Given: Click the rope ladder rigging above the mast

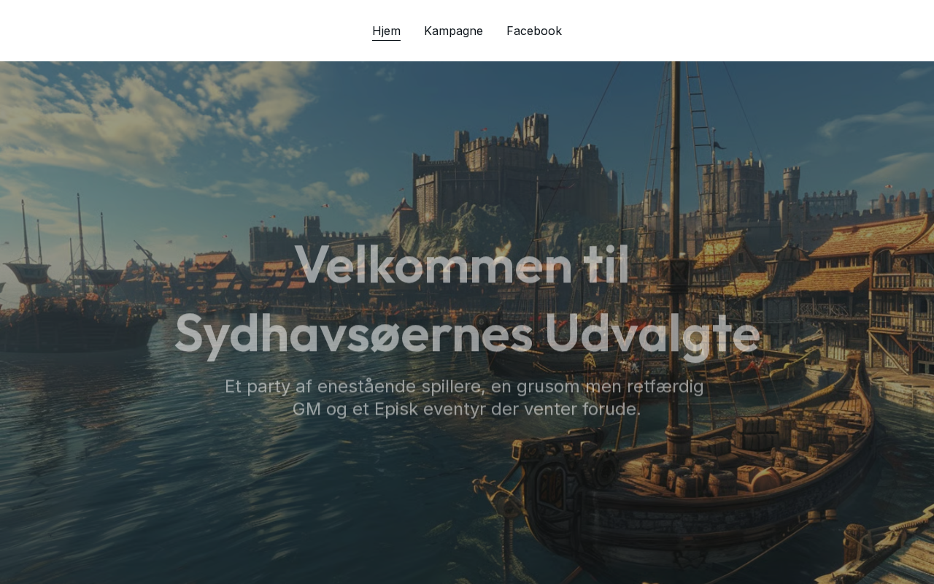Looking at the screenshot, I should (x=699, y=109).
